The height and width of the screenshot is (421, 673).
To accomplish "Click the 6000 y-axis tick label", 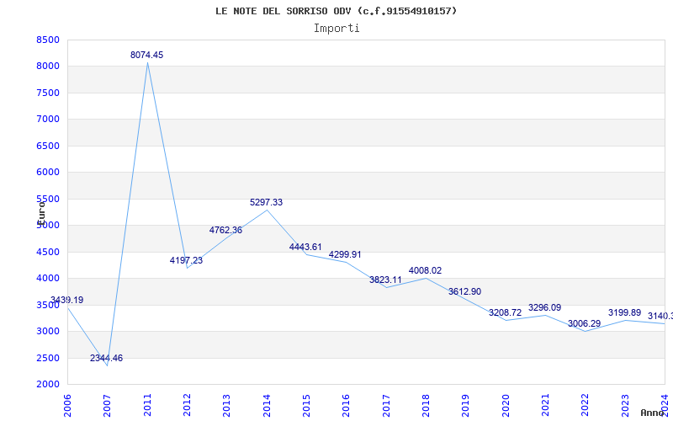I will click(x=48, y=173).
